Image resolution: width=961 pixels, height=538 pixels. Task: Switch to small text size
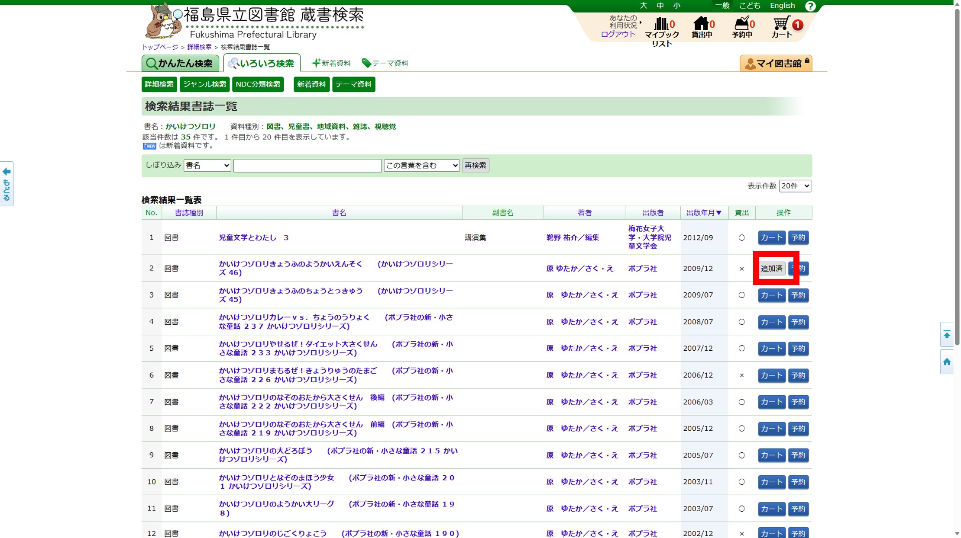pos(676,6)
